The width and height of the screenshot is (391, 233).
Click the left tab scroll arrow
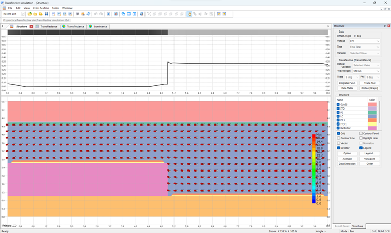pyautogui.click(x=2, y=26)
